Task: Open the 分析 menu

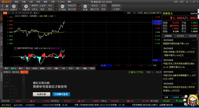Action: click(x=31, y=2)
